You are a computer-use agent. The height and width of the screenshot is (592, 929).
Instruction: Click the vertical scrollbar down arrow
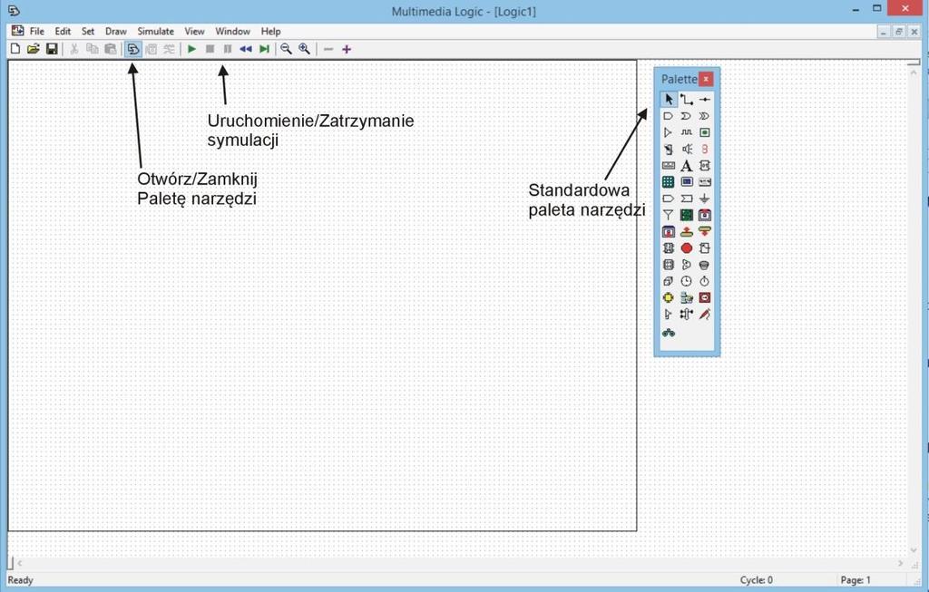click(x=913, y=550)
